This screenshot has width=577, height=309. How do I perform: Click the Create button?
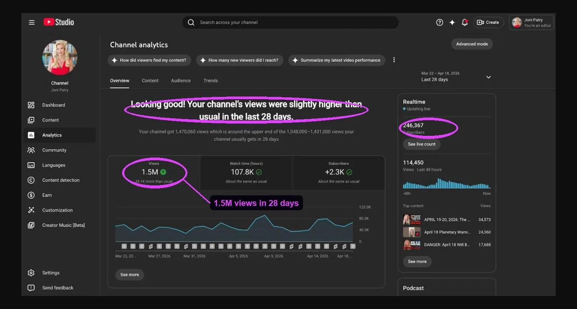click(488, 22)
